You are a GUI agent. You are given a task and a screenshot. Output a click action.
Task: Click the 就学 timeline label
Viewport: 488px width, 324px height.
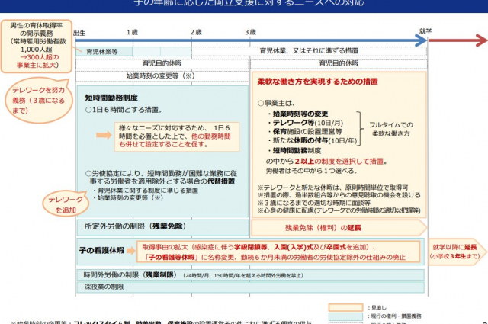pos(425,31)
